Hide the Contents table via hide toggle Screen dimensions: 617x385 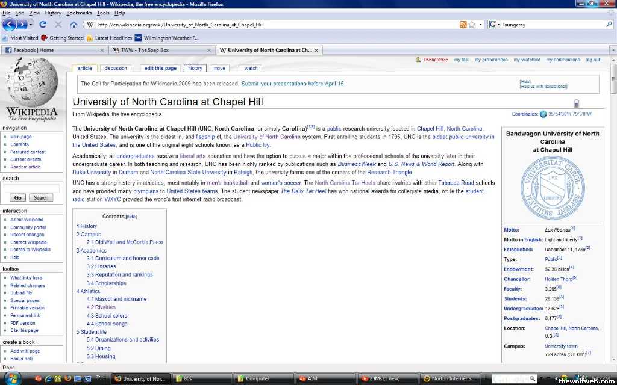pos(131,217)
